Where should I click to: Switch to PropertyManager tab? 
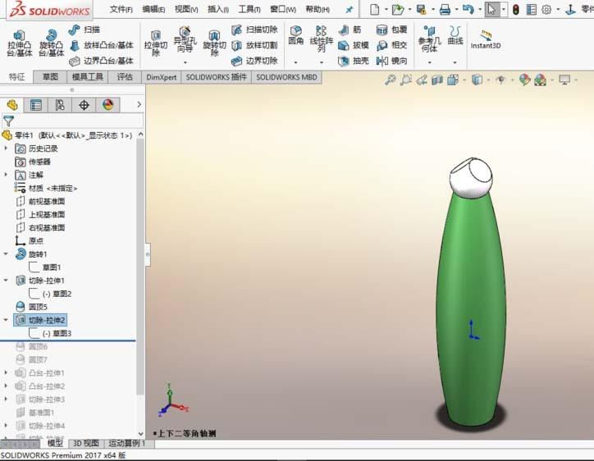36,105
